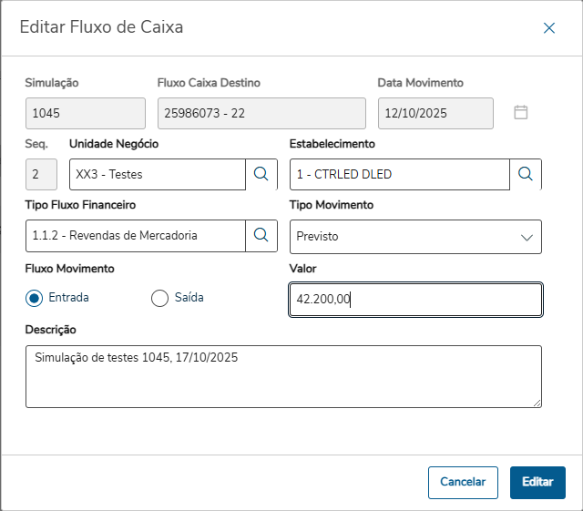583x511 pixels.
Task: Open the Data Movimento calendar picker
Action: [521, 113]
